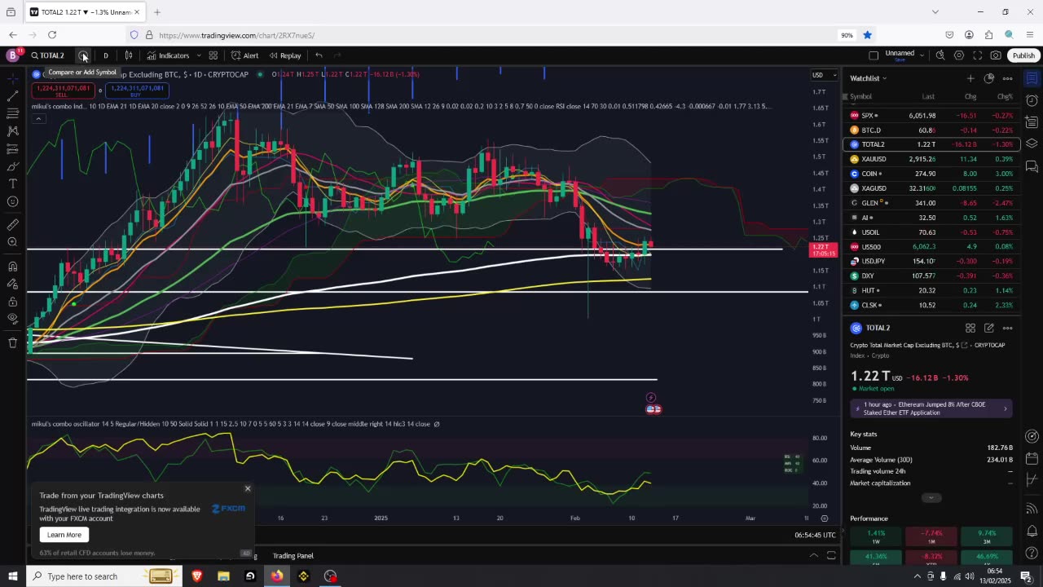The width and height of the screenshot is (1043, 587).
Task: Close the FXCM trade promo banner
Action: click(x=248, y=488)
